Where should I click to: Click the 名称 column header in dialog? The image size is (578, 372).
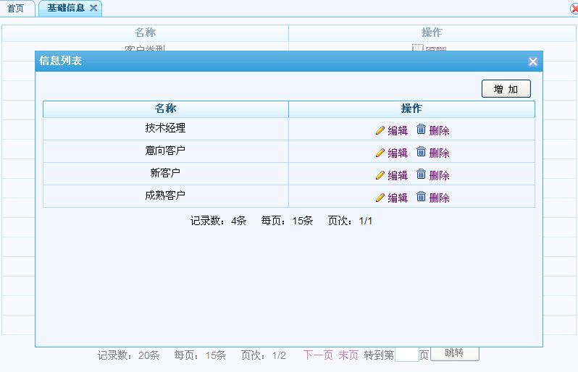point(166,109)
